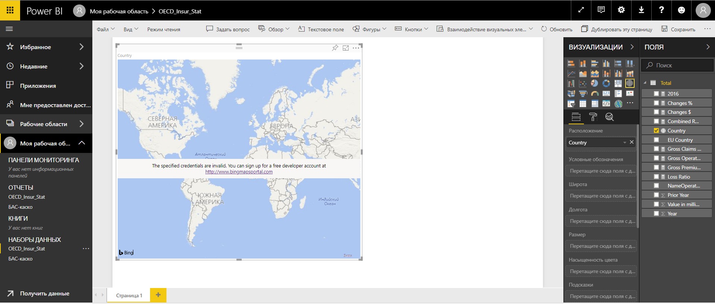Open the bingmapsportal.com link

tap(239, 172)
